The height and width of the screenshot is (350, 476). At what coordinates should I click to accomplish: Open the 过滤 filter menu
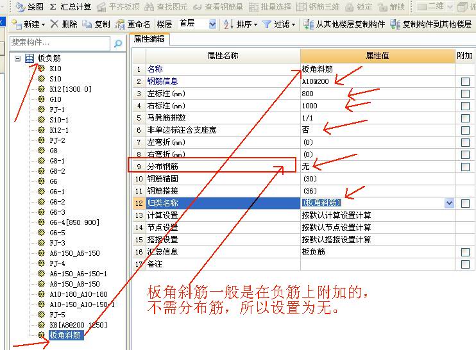tap(278, 24)
